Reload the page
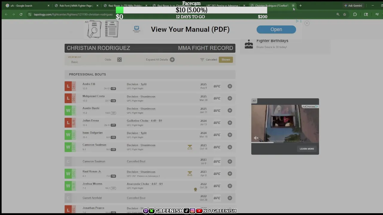Image resolution: width=383 pixels, height=215 pixels. click(21, 14)
